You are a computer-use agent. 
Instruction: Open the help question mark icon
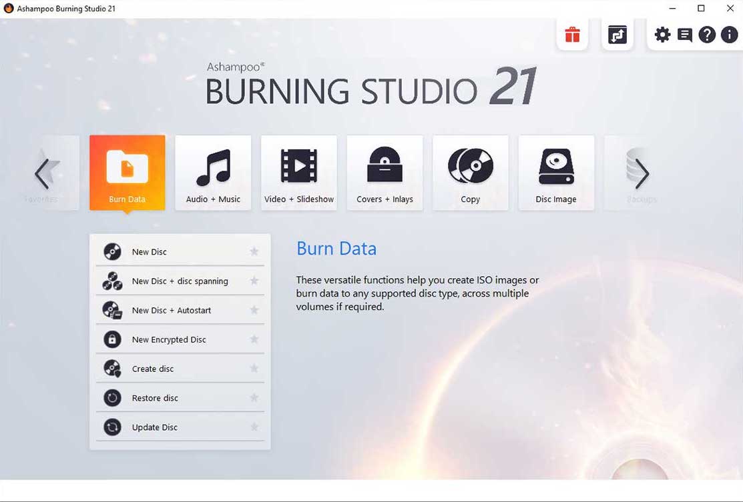[707, 35]
